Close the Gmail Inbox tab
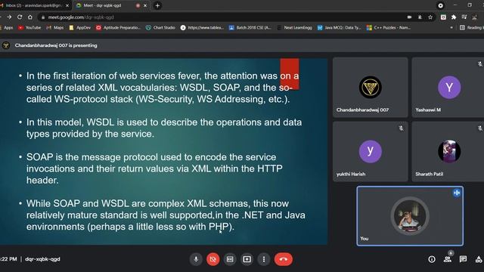484x272 pixels. pos(67,5)
